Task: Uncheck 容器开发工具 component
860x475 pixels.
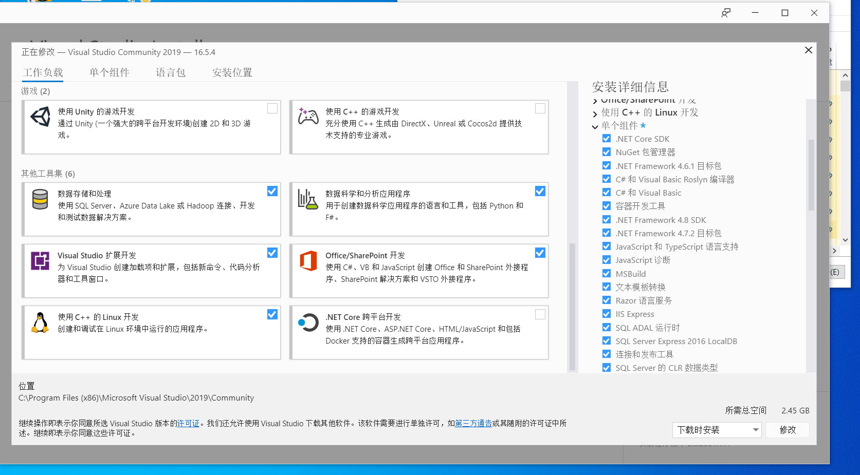Action: click(x=607, y=206)
